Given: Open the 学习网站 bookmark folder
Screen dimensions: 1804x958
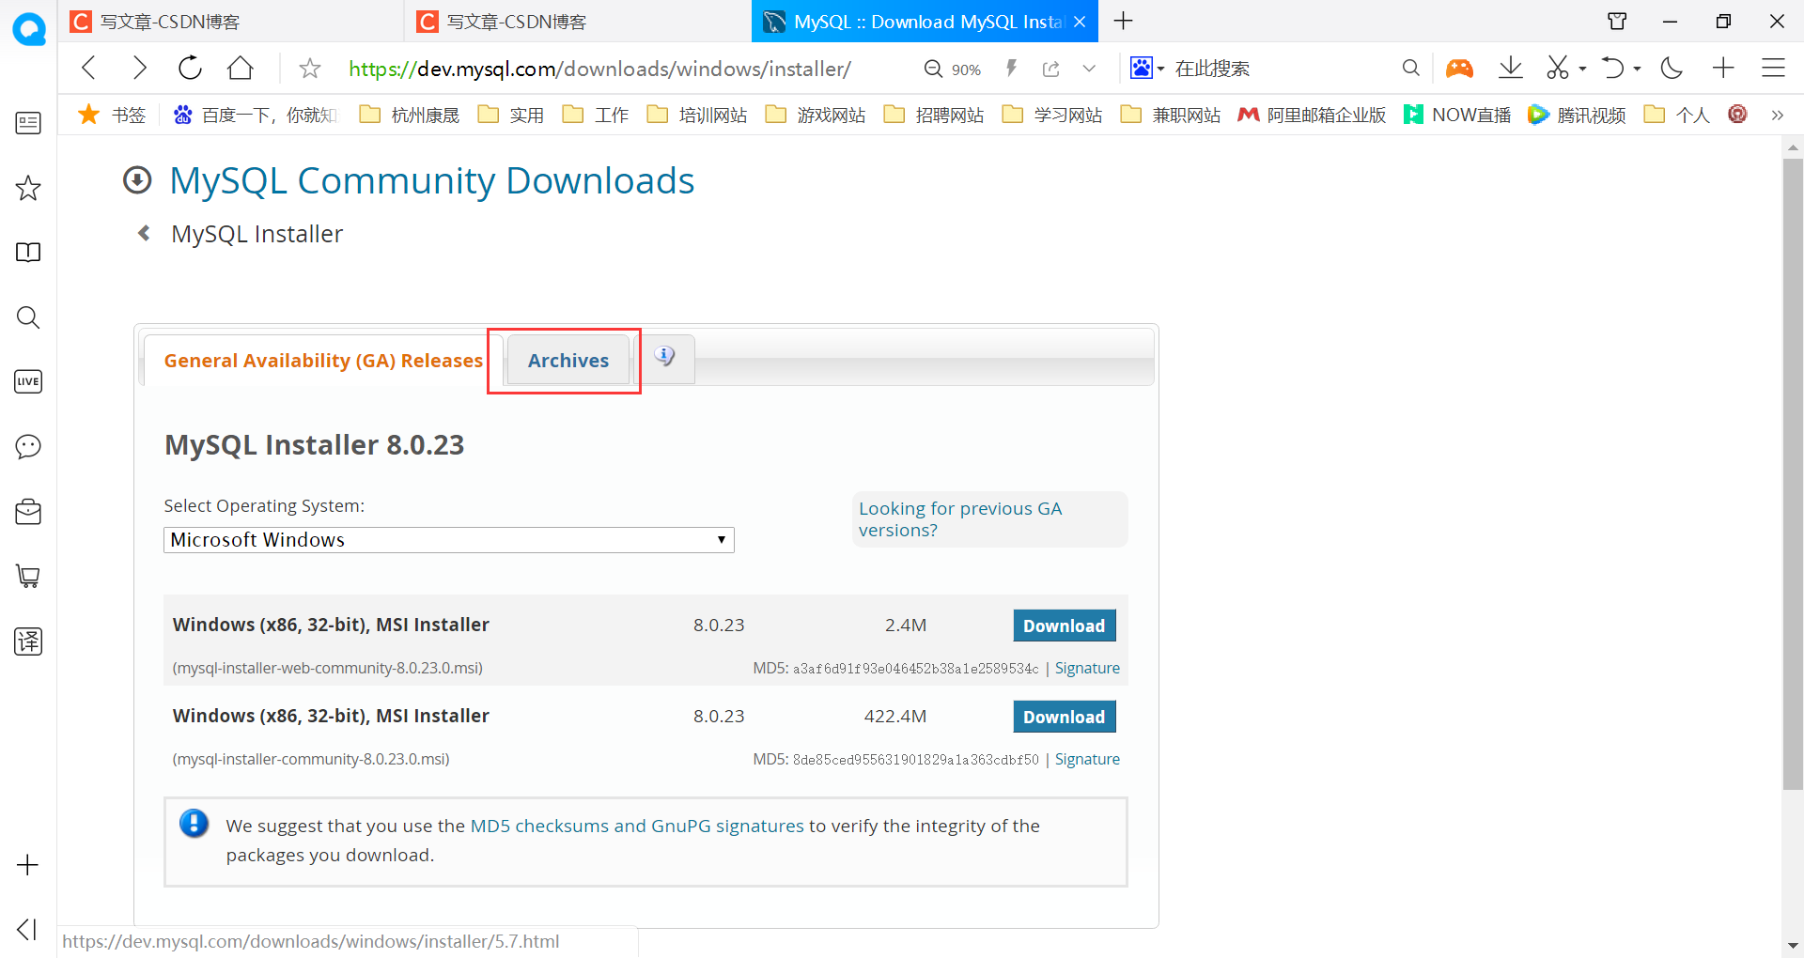Looking at the screenshot, I should (x=1052, y=115).
